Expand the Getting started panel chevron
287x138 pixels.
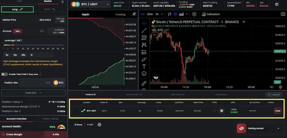click(278, 128)
